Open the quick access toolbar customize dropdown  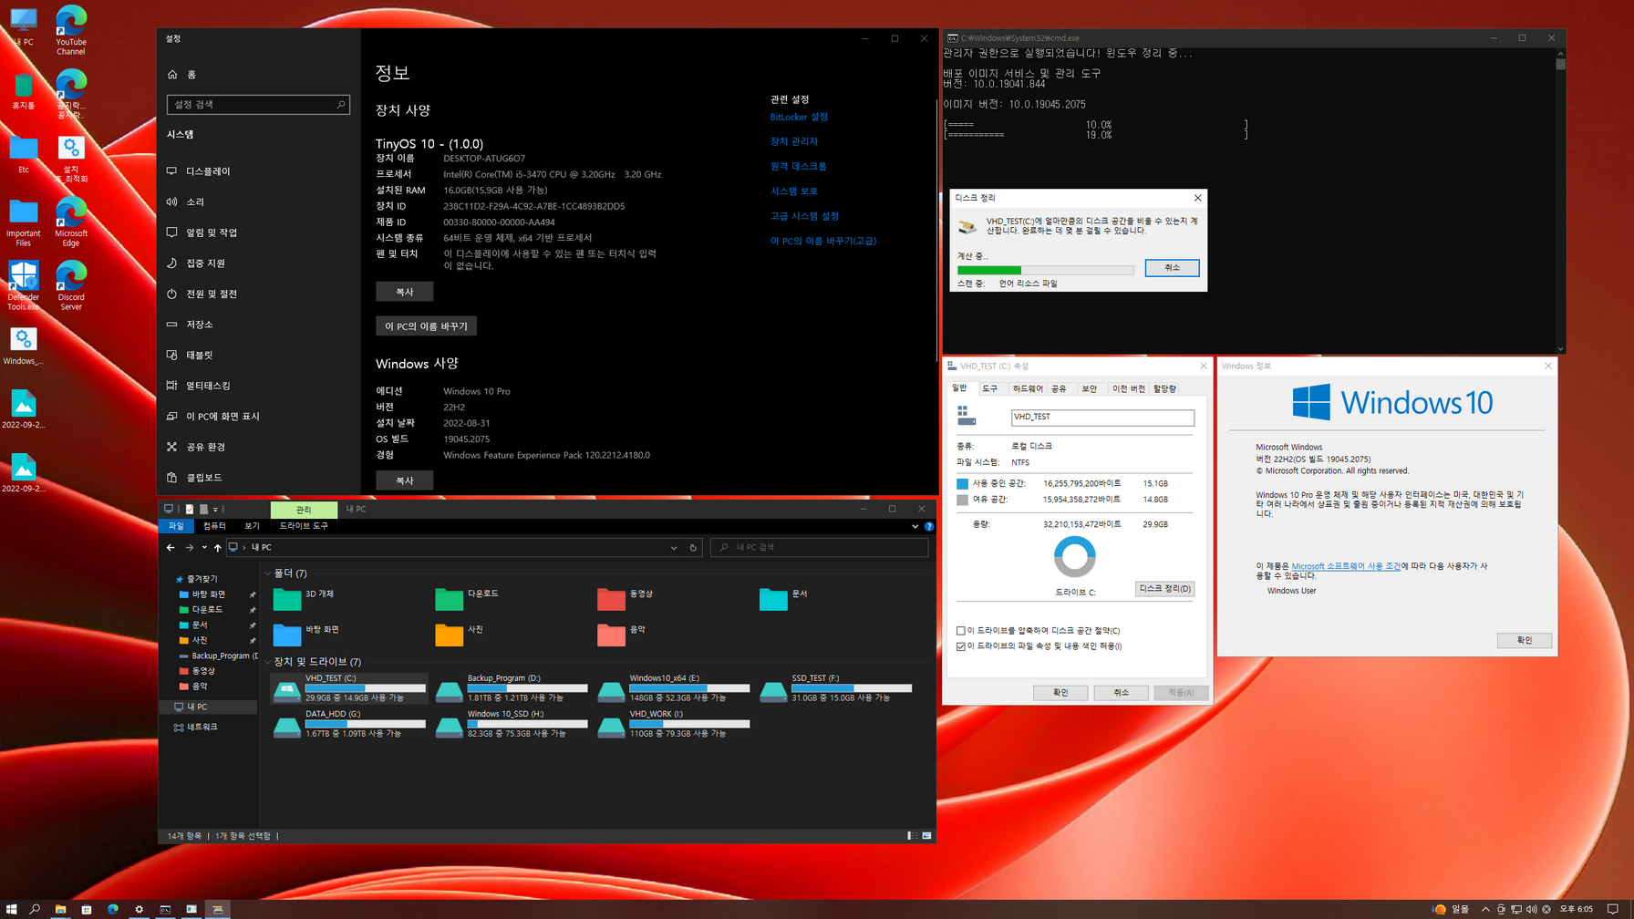tap(216, 510)
